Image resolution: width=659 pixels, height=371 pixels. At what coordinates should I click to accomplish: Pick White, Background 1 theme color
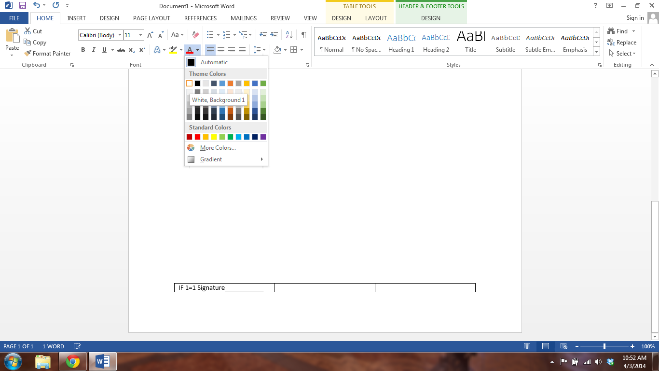coord(189,83)
